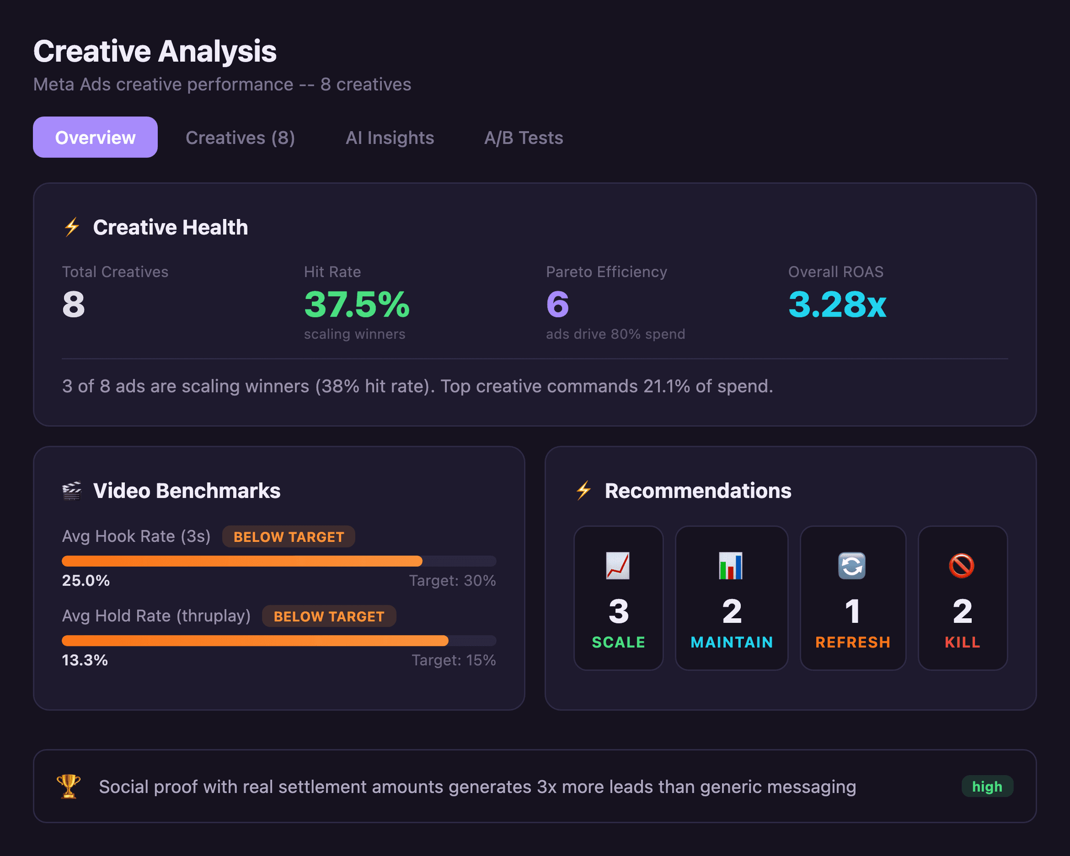Click the lightning bolt icon beside Creative Health

[72, 227]
